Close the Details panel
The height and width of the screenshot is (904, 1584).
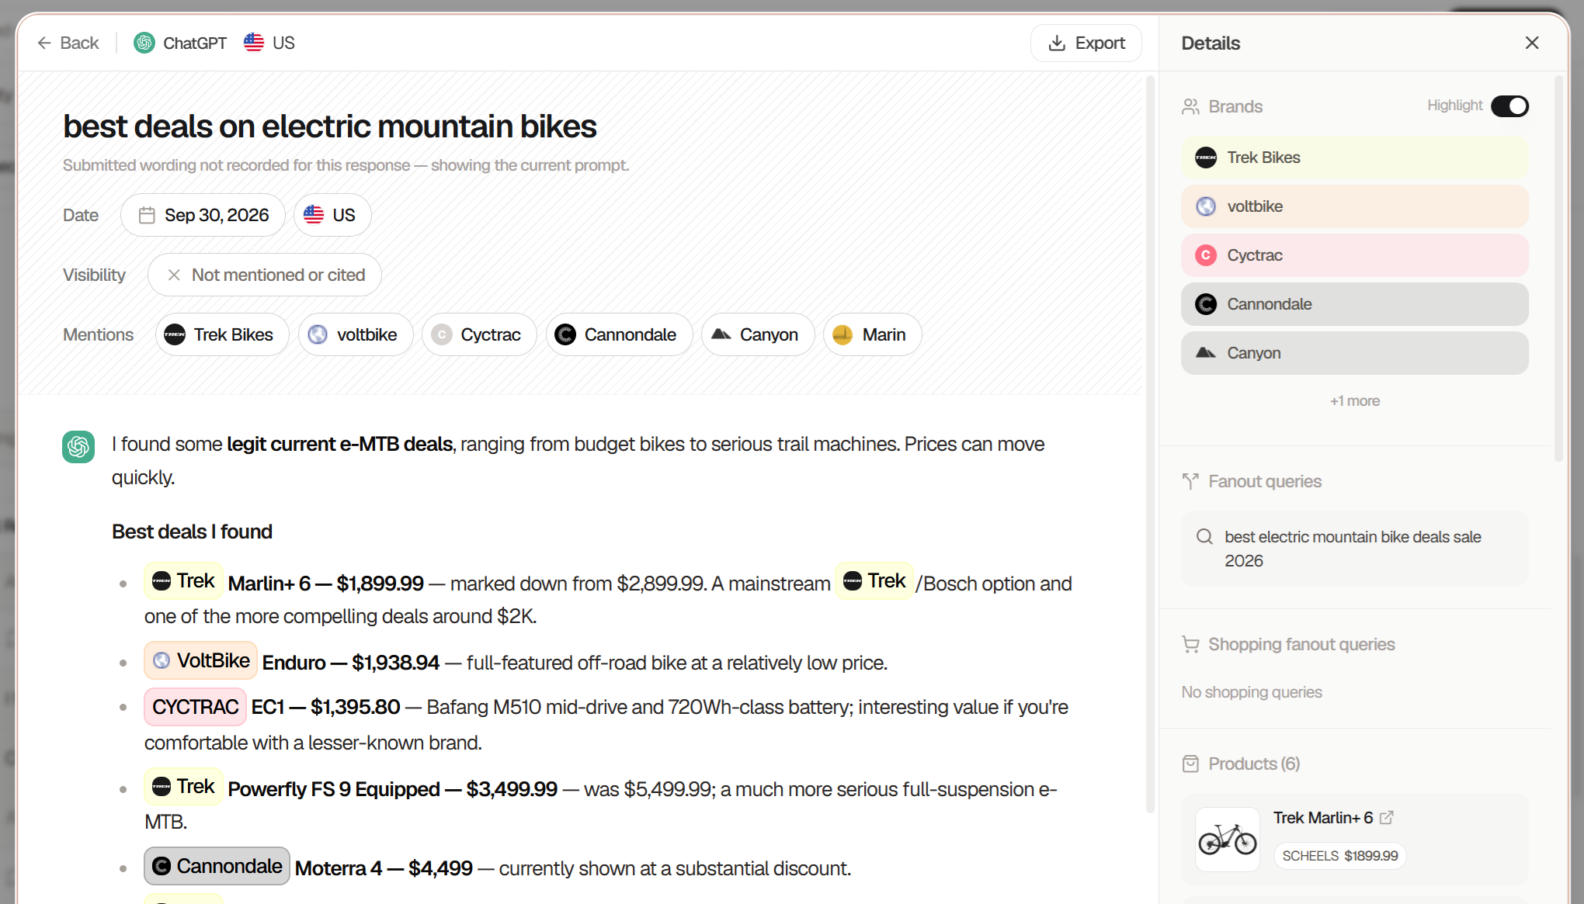(x=1531, y=43)
